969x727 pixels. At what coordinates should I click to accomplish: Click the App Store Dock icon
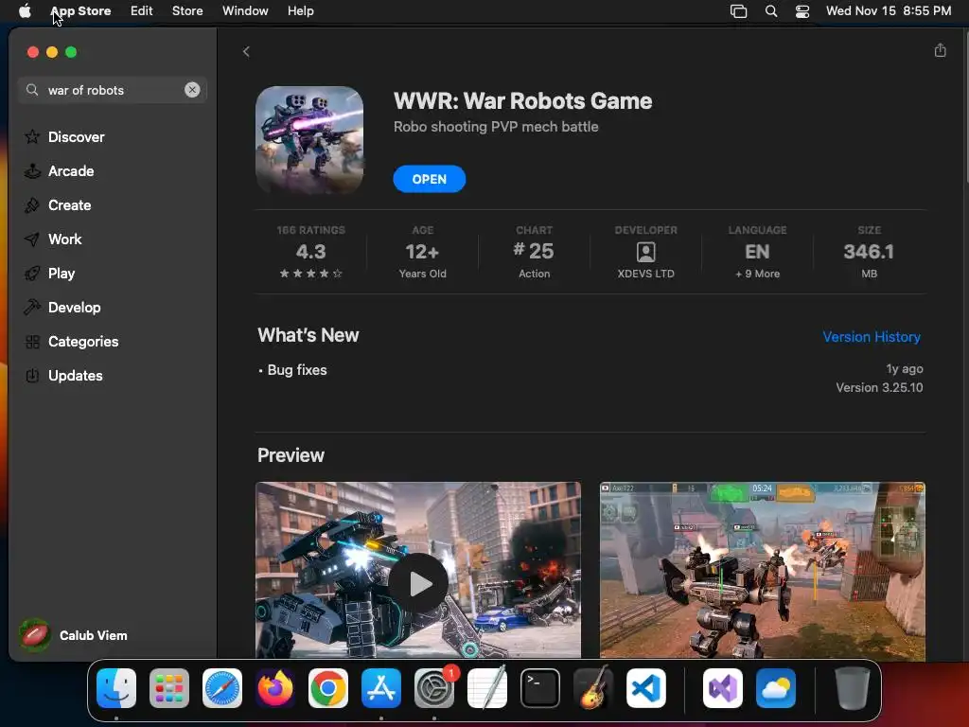click(381, 688)
